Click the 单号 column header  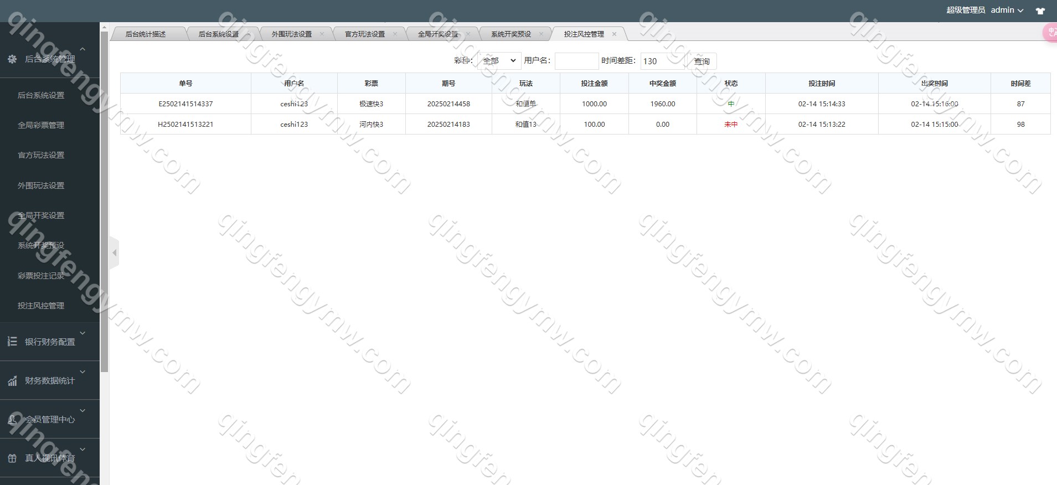coord(185,83)
